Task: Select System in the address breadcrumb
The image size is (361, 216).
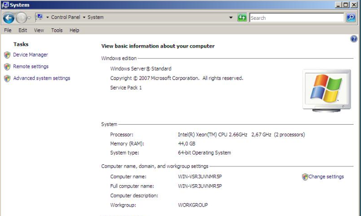Action: 95,17
